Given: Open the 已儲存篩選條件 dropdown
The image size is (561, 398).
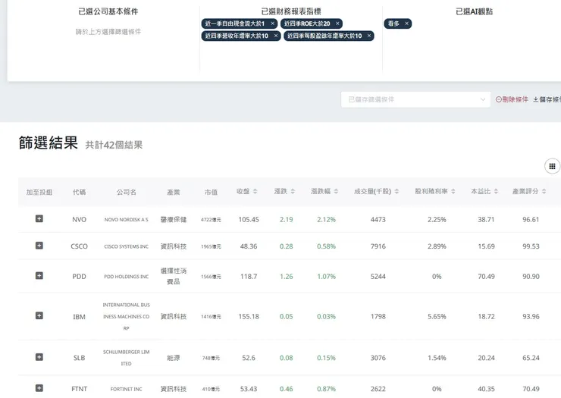Looking at the screenshot, I should (x=415, y=99).
